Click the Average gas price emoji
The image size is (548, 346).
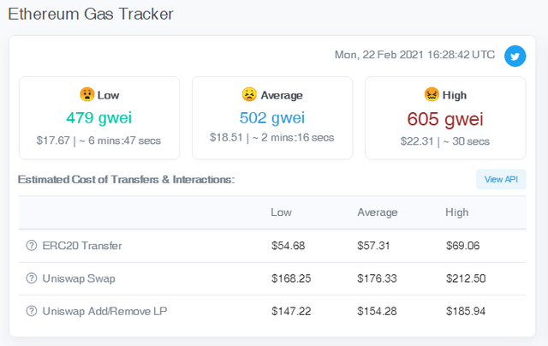pos(249,95)
